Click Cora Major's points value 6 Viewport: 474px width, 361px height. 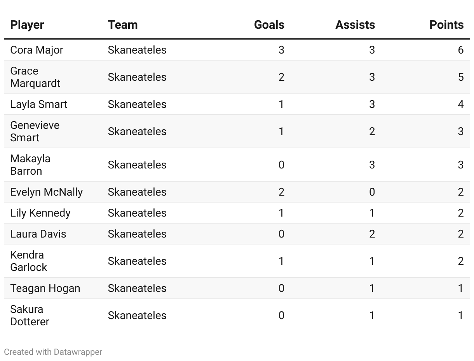pyautogui.click(x=461, y=50)
